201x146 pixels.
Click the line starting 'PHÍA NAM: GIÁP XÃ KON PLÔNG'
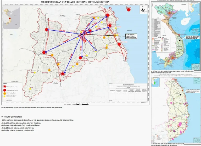coord(21,125)
